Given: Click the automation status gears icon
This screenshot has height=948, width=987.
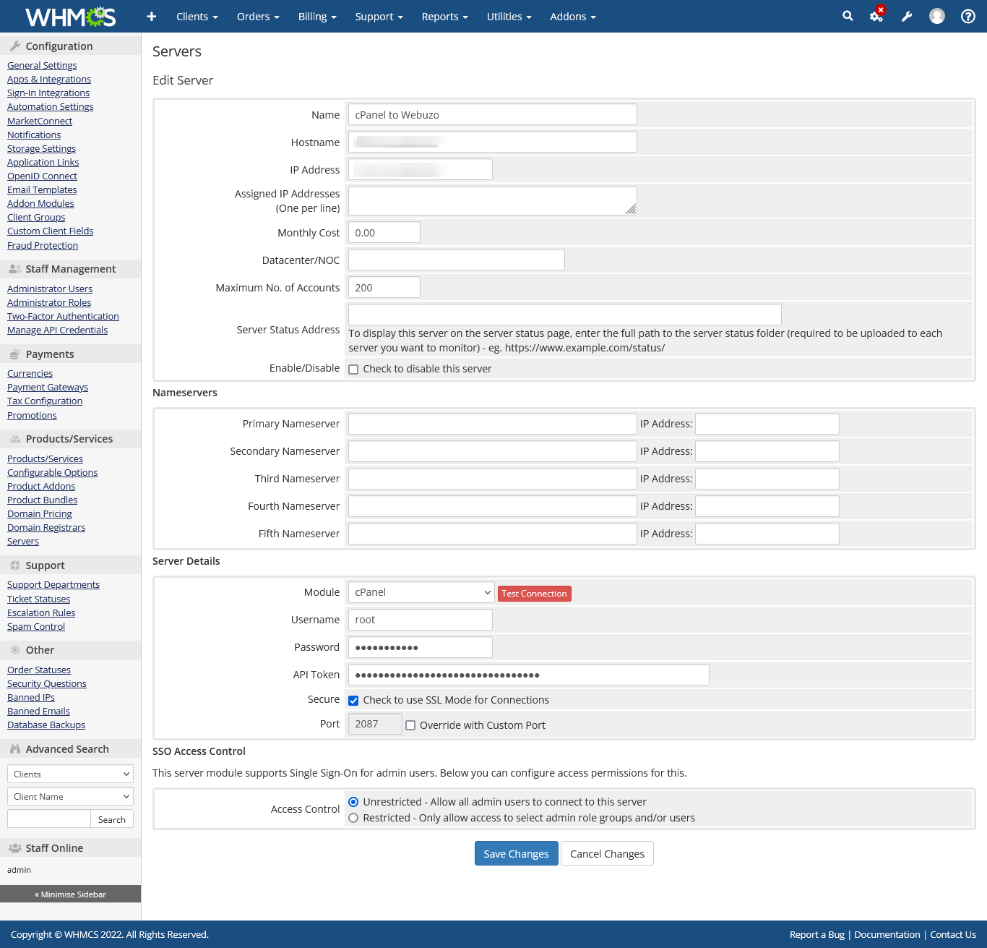Looking at the screenshot, I should coord(876,16).
